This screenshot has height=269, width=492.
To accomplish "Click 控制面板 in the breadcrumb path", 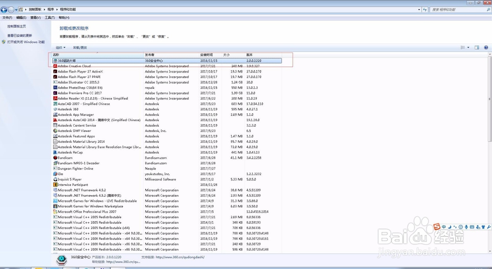I will point(35,9).
